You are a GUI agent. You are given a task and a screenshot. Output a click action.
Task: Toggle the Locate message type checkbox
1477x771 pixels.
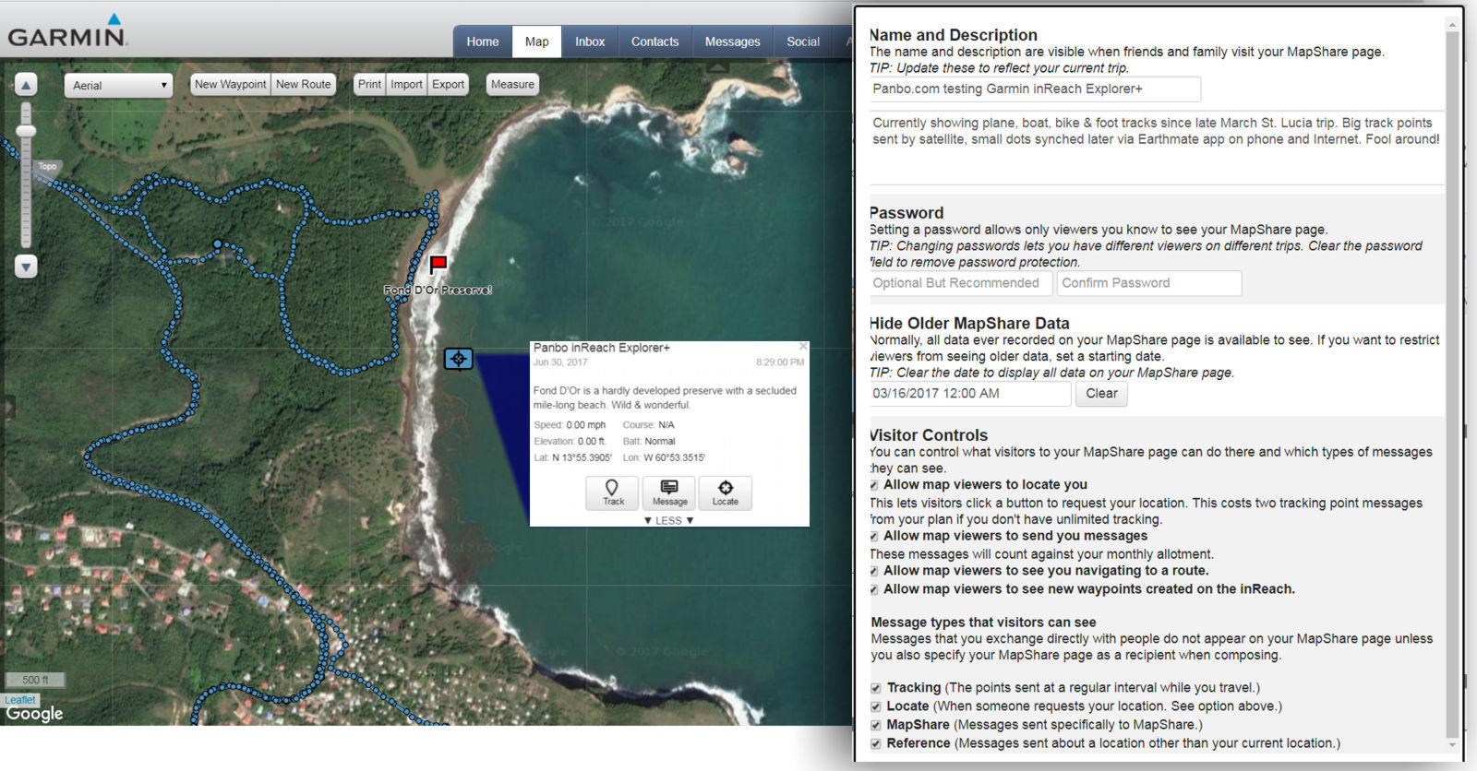click(x=876, y=706)
